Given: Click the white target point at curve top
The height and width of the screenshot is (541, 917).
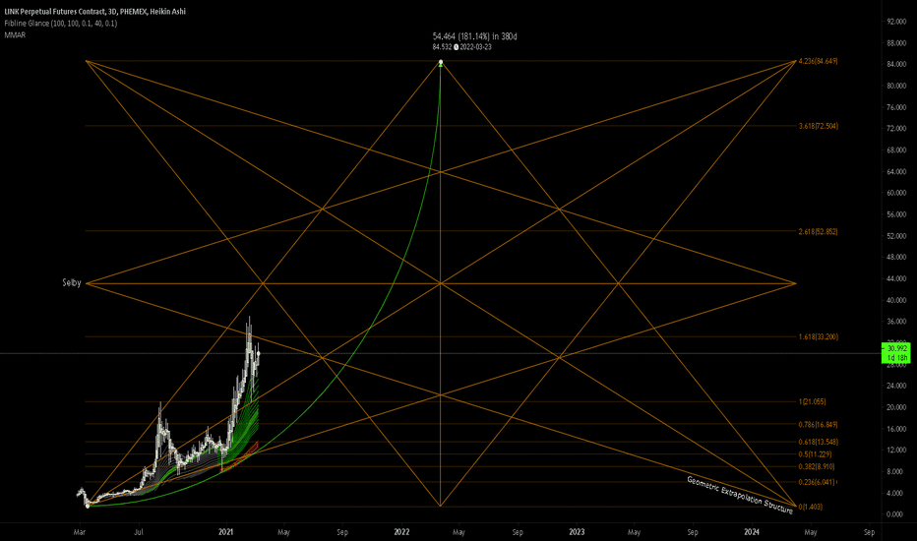Looking at the screenshot, I should click(x=441, y=61).
